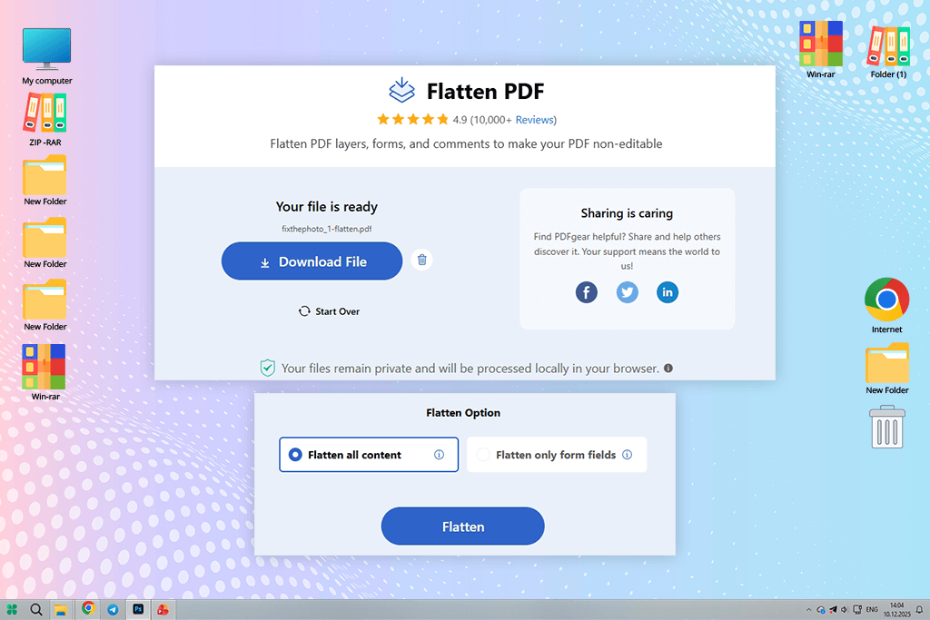The height and width of the screenshot is (620, 930).
Task: Open Win-rar icon beside Folder (1)
Action: 821,50
